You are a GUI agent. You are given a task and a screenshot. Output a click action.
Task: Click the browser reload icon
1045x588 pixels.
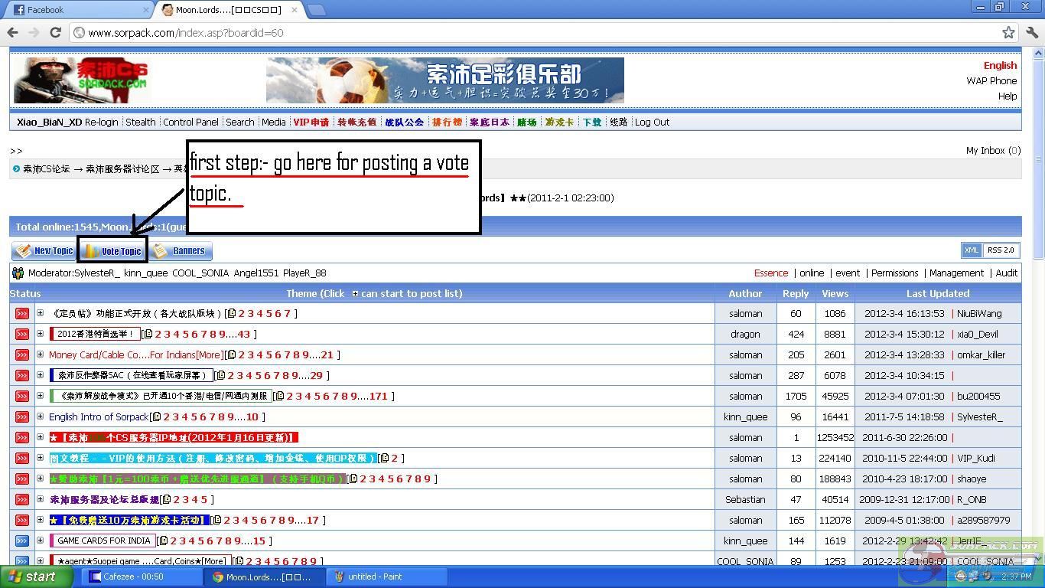point(55,32)
